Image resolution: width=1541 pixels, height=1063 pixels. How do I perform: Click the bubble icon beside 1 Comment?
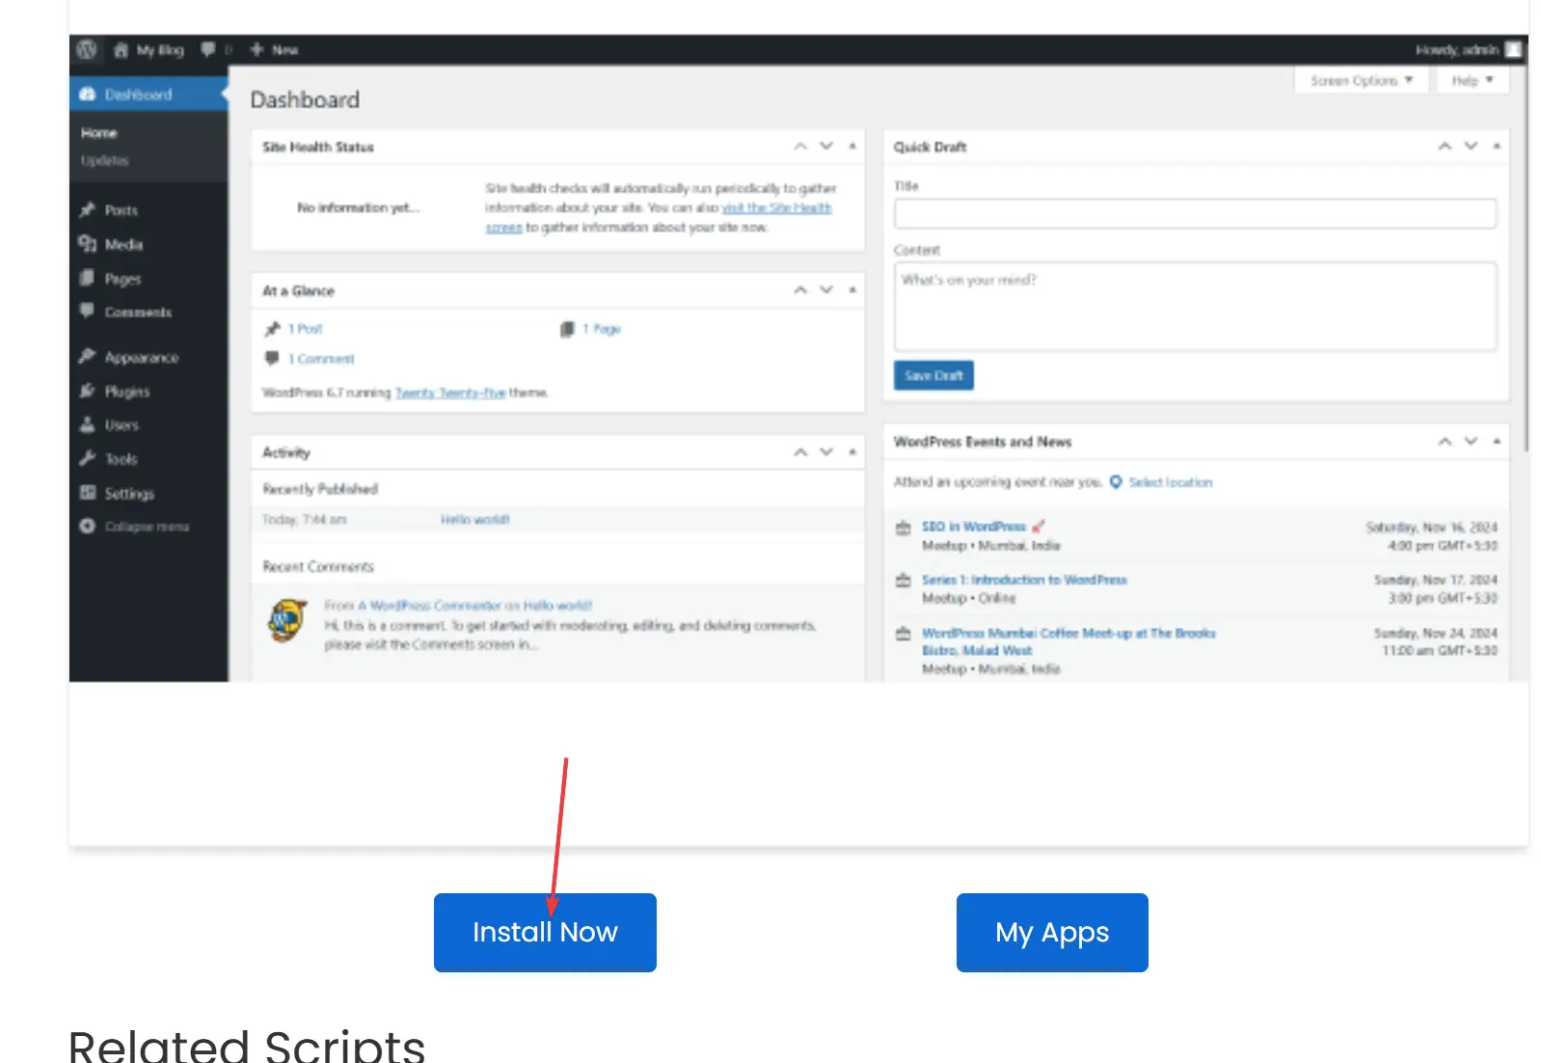(272, 359)
